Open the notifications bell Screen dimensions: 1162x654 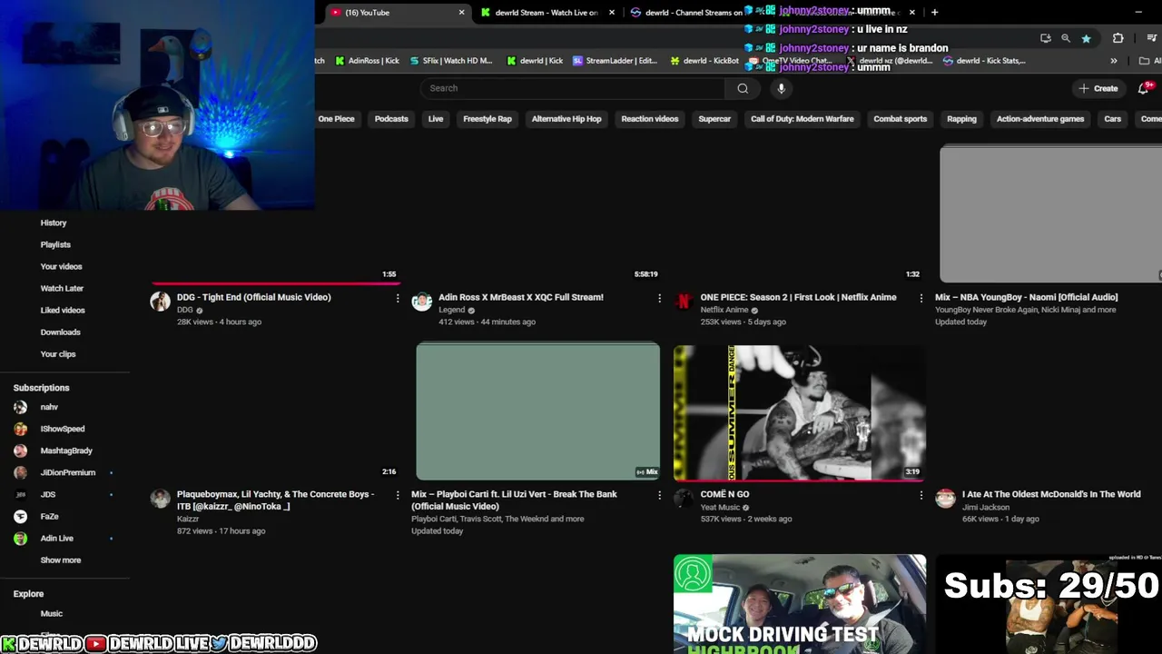tap(1144, 88)
